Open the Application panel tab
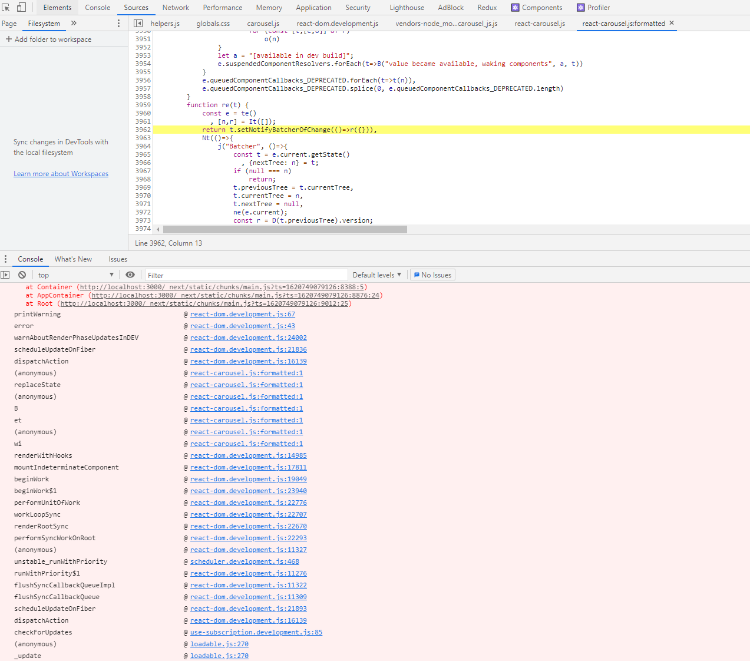The height and width of the screenshot is (661, 750). (x=313, y=8)
